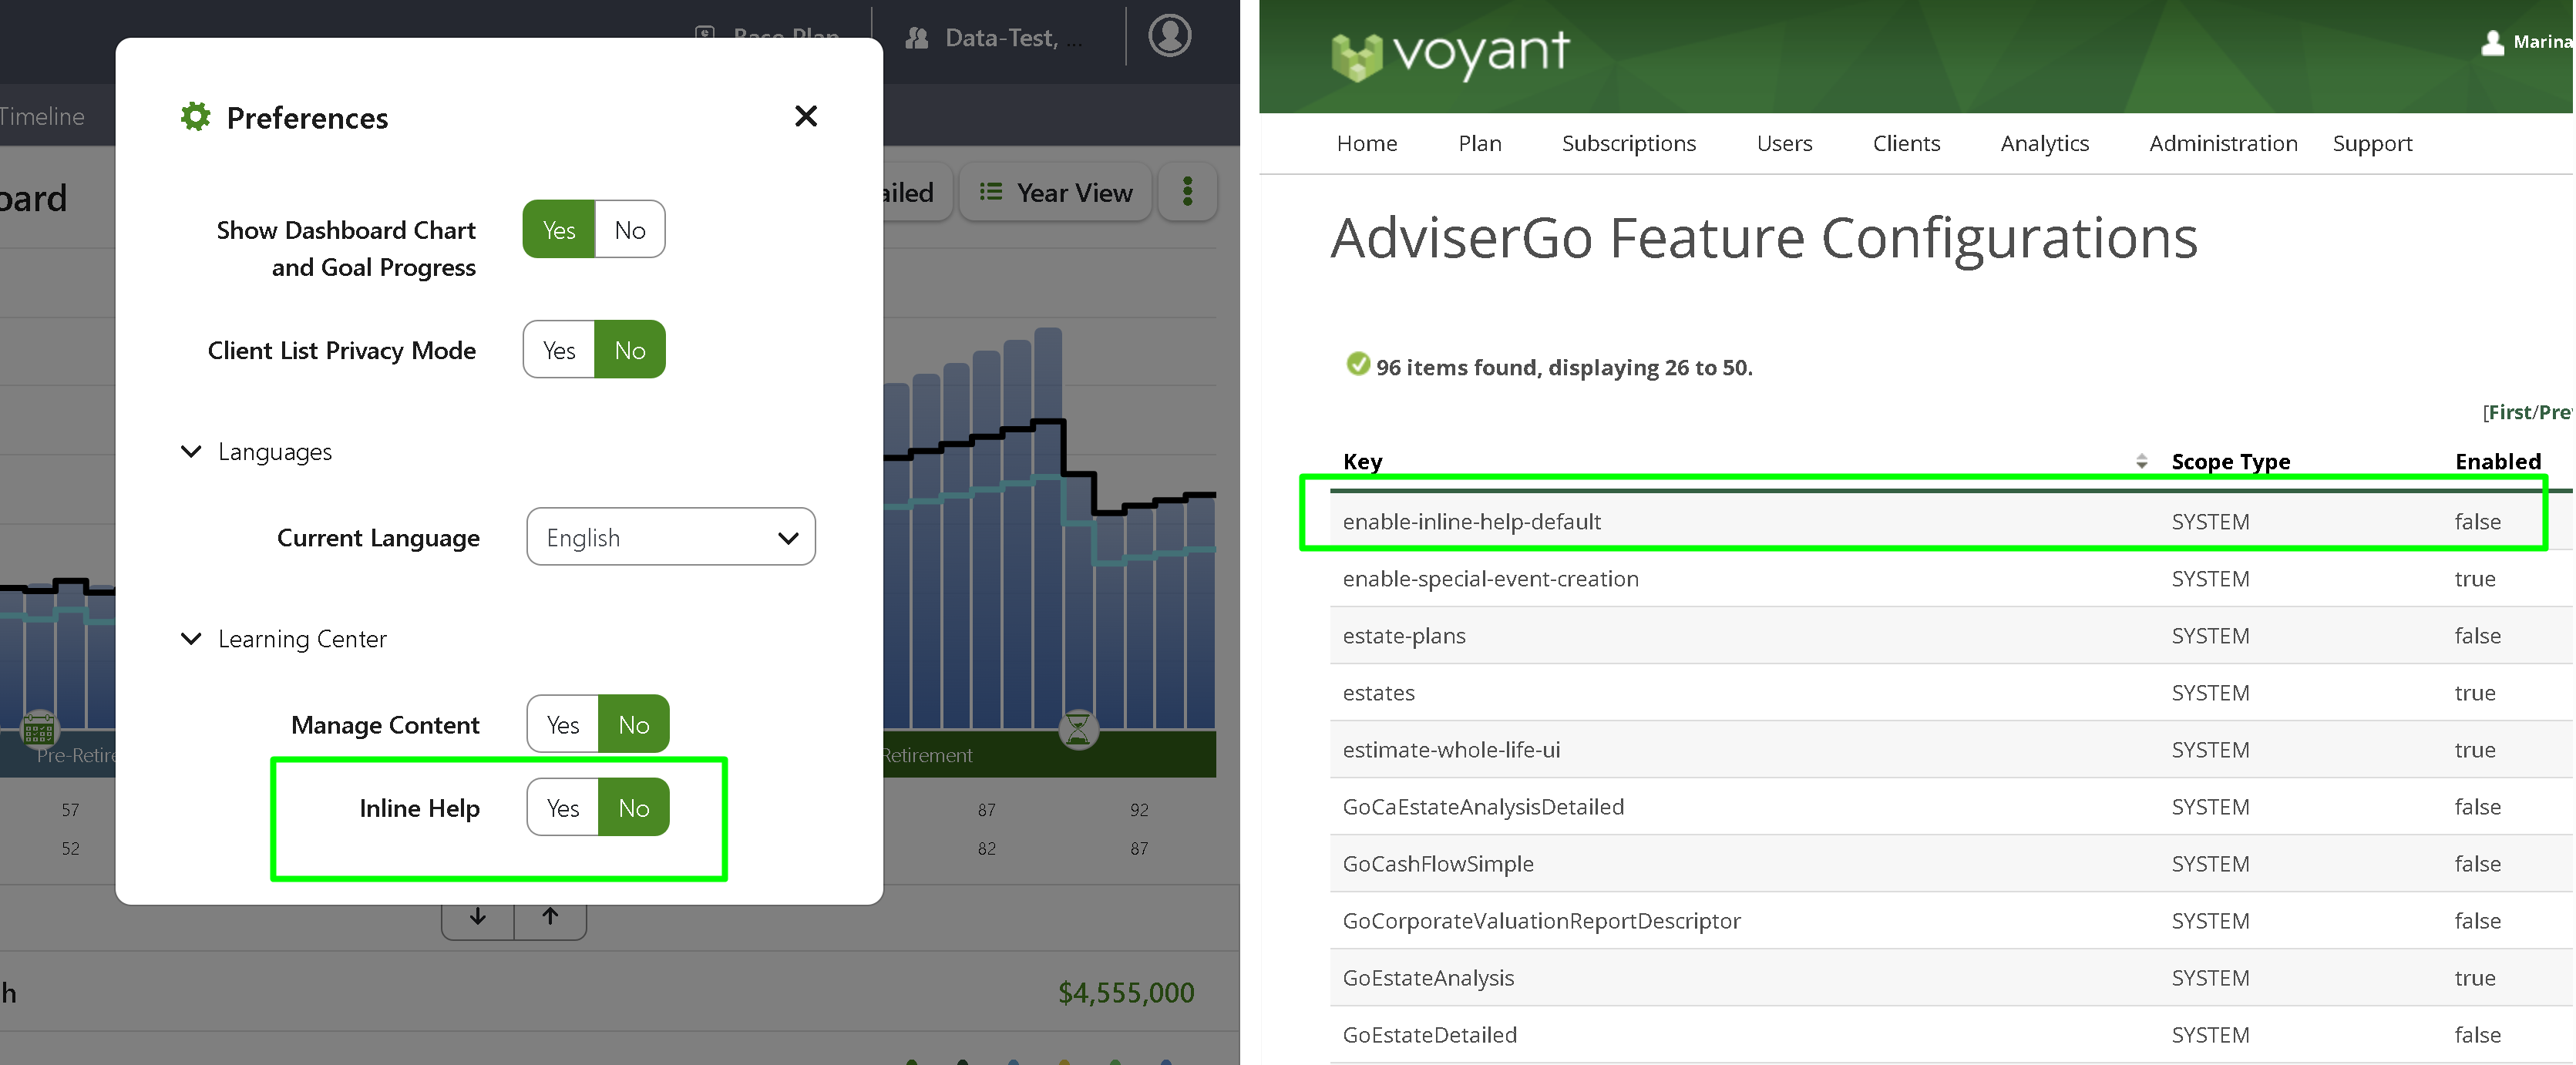Set Manage Content to No
The image size is (2576, 1065).
[634, 725]
